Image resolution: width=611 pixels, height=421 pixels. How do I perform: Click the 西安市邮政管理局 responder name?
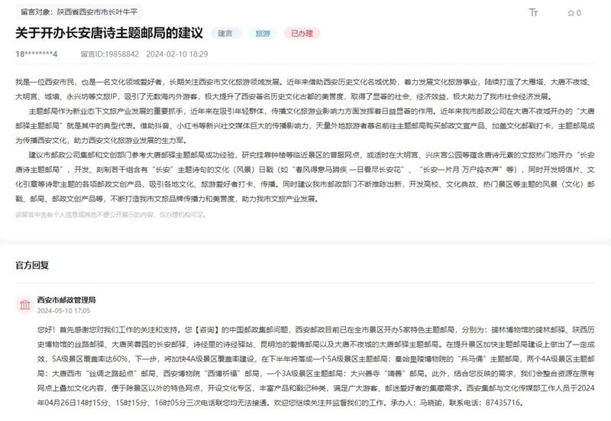coord(66,300)
